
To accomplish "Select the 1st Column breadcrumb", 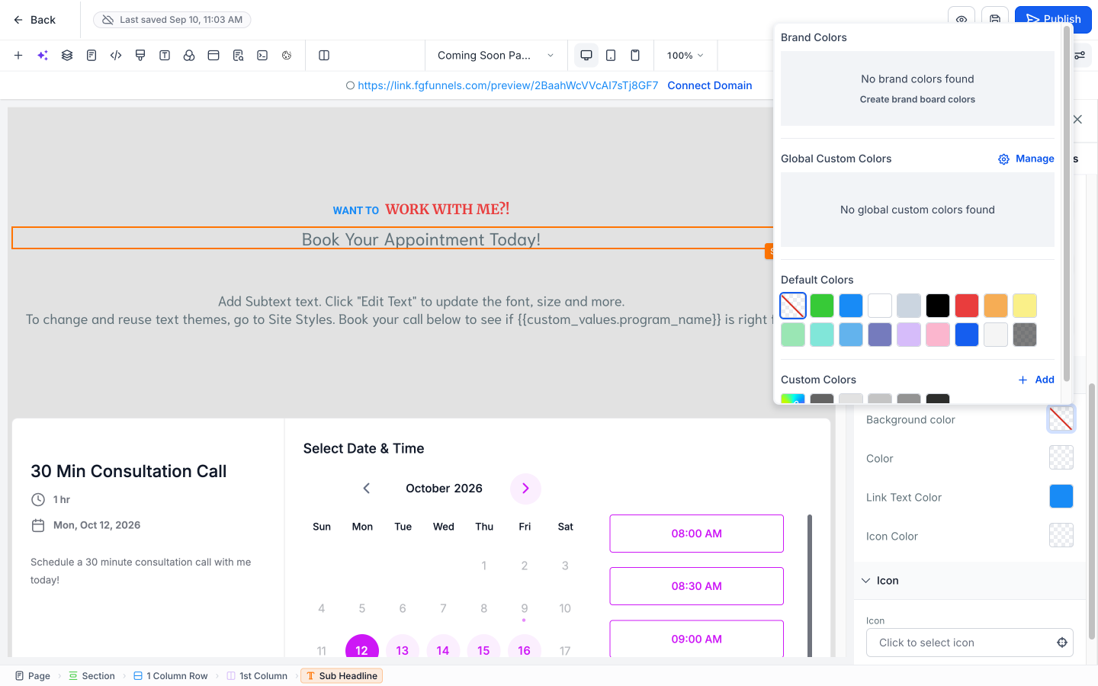I will tap(257, 676).
